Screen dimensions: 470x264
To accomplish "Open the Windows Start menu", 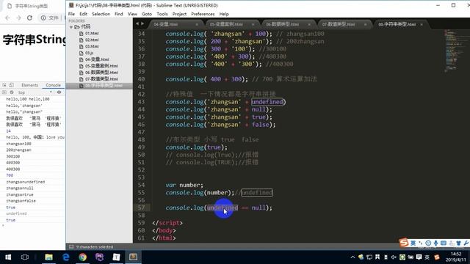I will (8, 257).
